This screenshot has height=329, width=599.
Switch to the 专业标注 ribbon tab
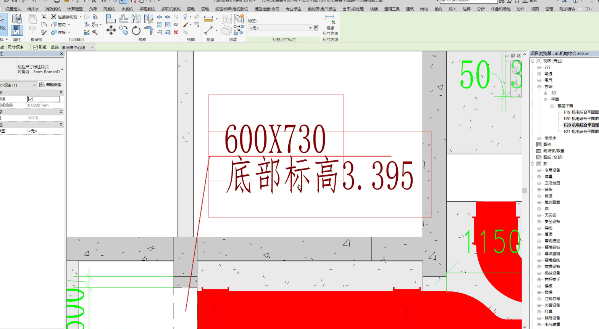click(293, 9)
